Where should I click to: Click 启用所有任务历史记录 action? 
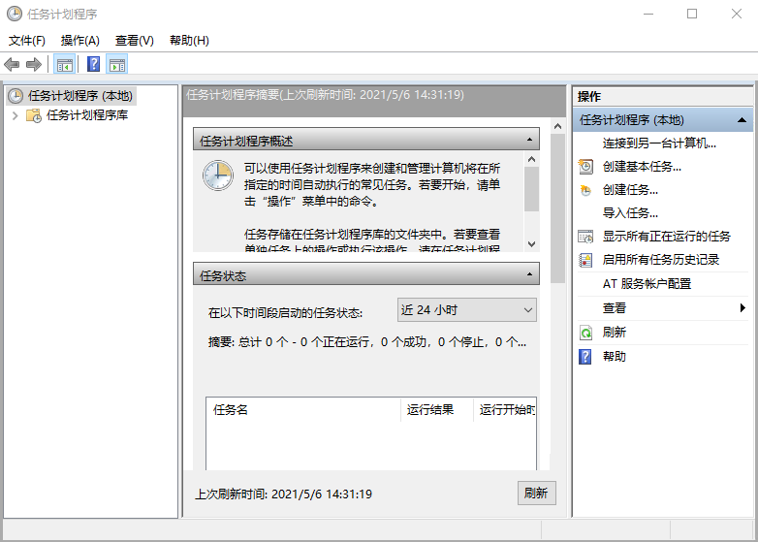[x=661, y=260]
